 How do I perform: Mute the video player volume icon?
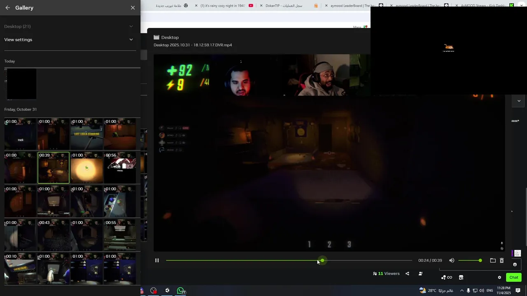[x=452, y=260]
